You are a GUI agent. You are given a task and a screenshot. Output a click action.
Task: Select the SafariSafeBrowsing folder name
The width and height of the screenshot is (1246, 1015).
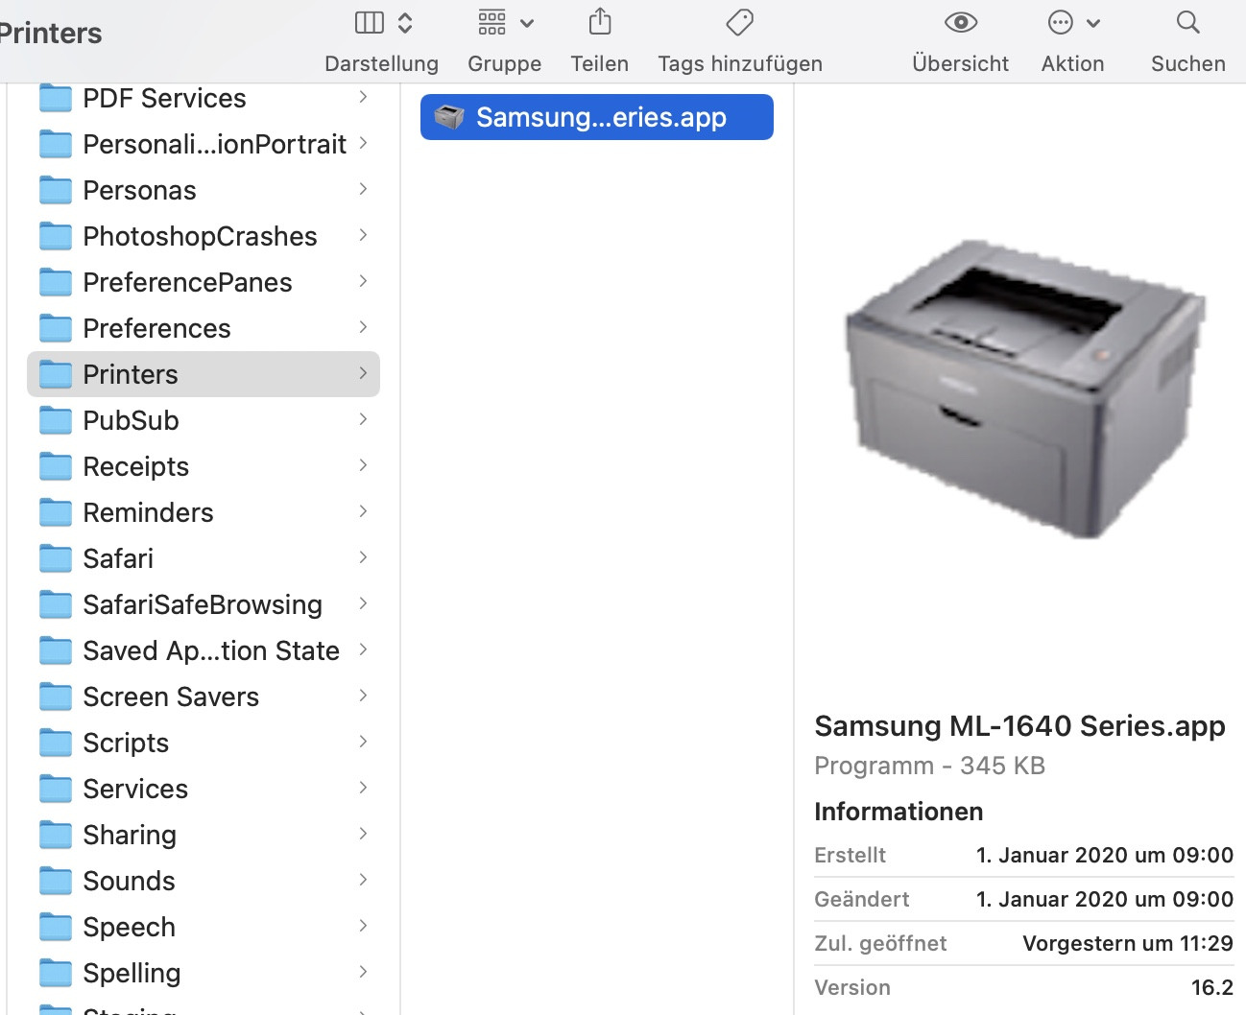tap(203, 604)
